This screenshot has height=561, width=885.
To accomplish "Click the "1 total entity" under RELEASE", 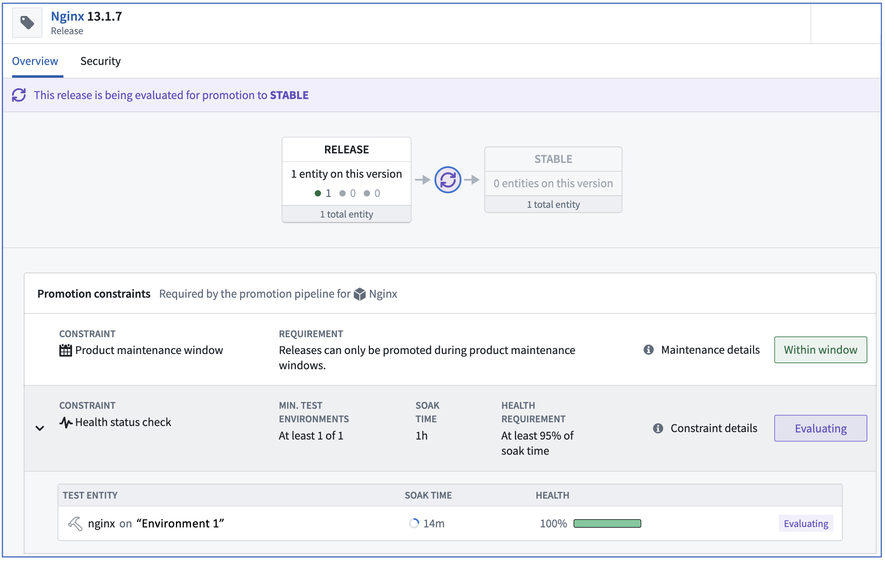I will click(346, 214).
